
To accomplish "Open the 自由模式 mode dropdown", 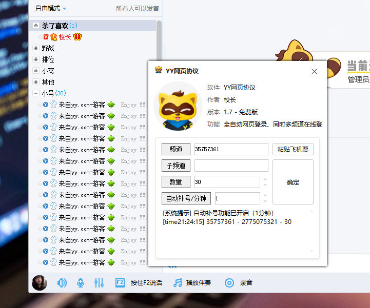I will 51,8.
